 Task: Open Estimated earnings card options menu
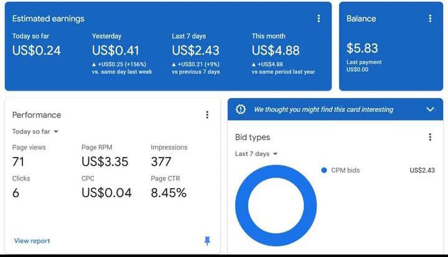click(x=319, y=19)
